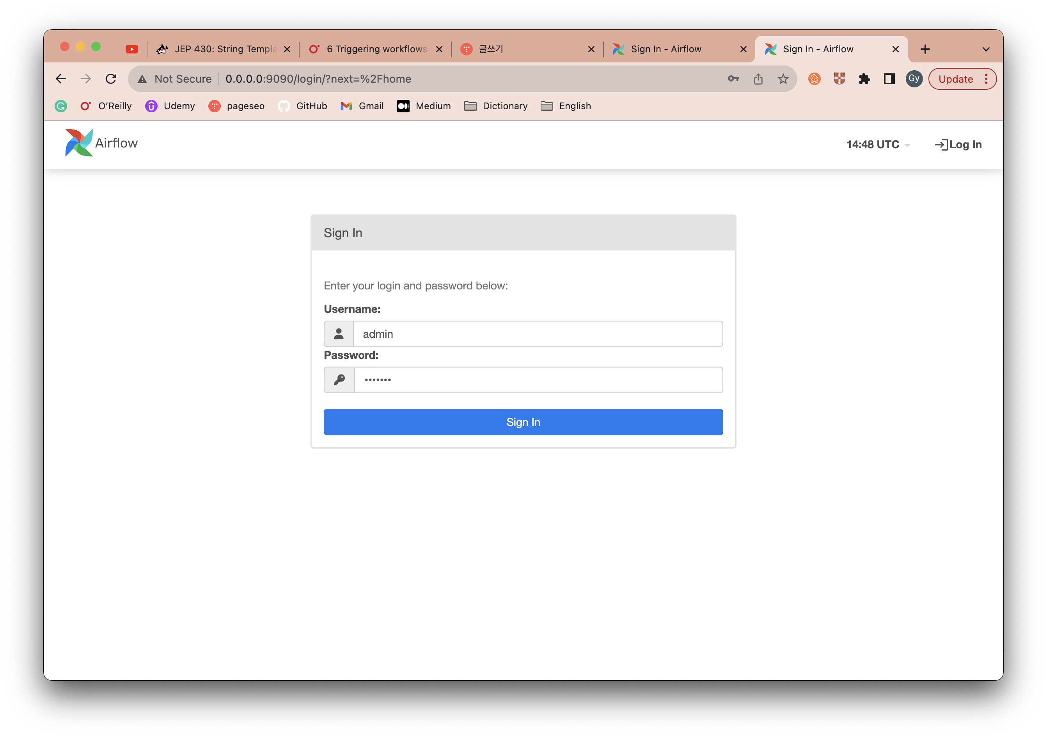
Task: Go back with the back arrow
Action: (60, 79)
